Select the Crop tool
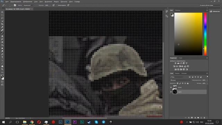The image size is (222, 125). (x=2, y=24)
